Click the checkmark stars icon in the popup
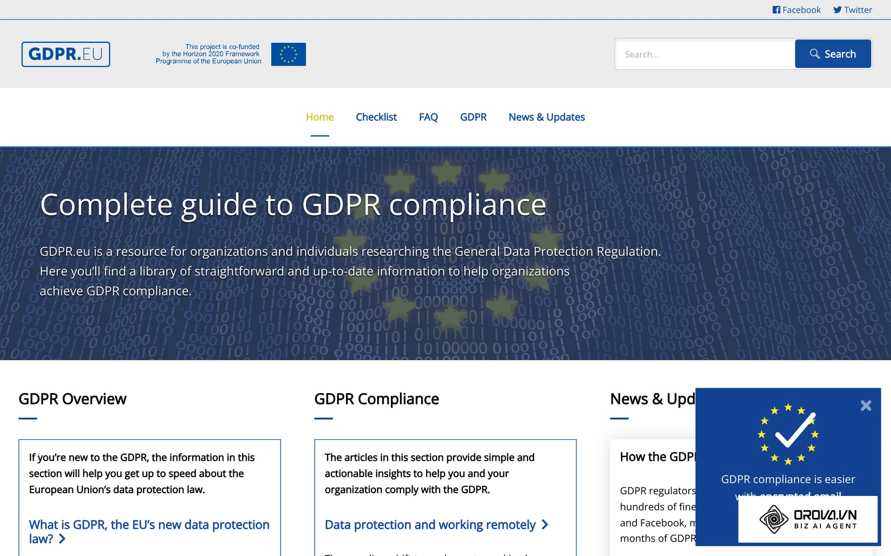The height and width of the screenshot is (556, 891). click(x=788, y=434)
